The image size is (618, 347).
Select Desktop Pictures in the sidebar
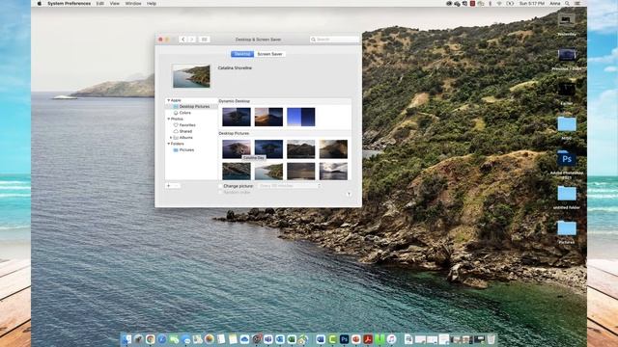coord(191,107)
